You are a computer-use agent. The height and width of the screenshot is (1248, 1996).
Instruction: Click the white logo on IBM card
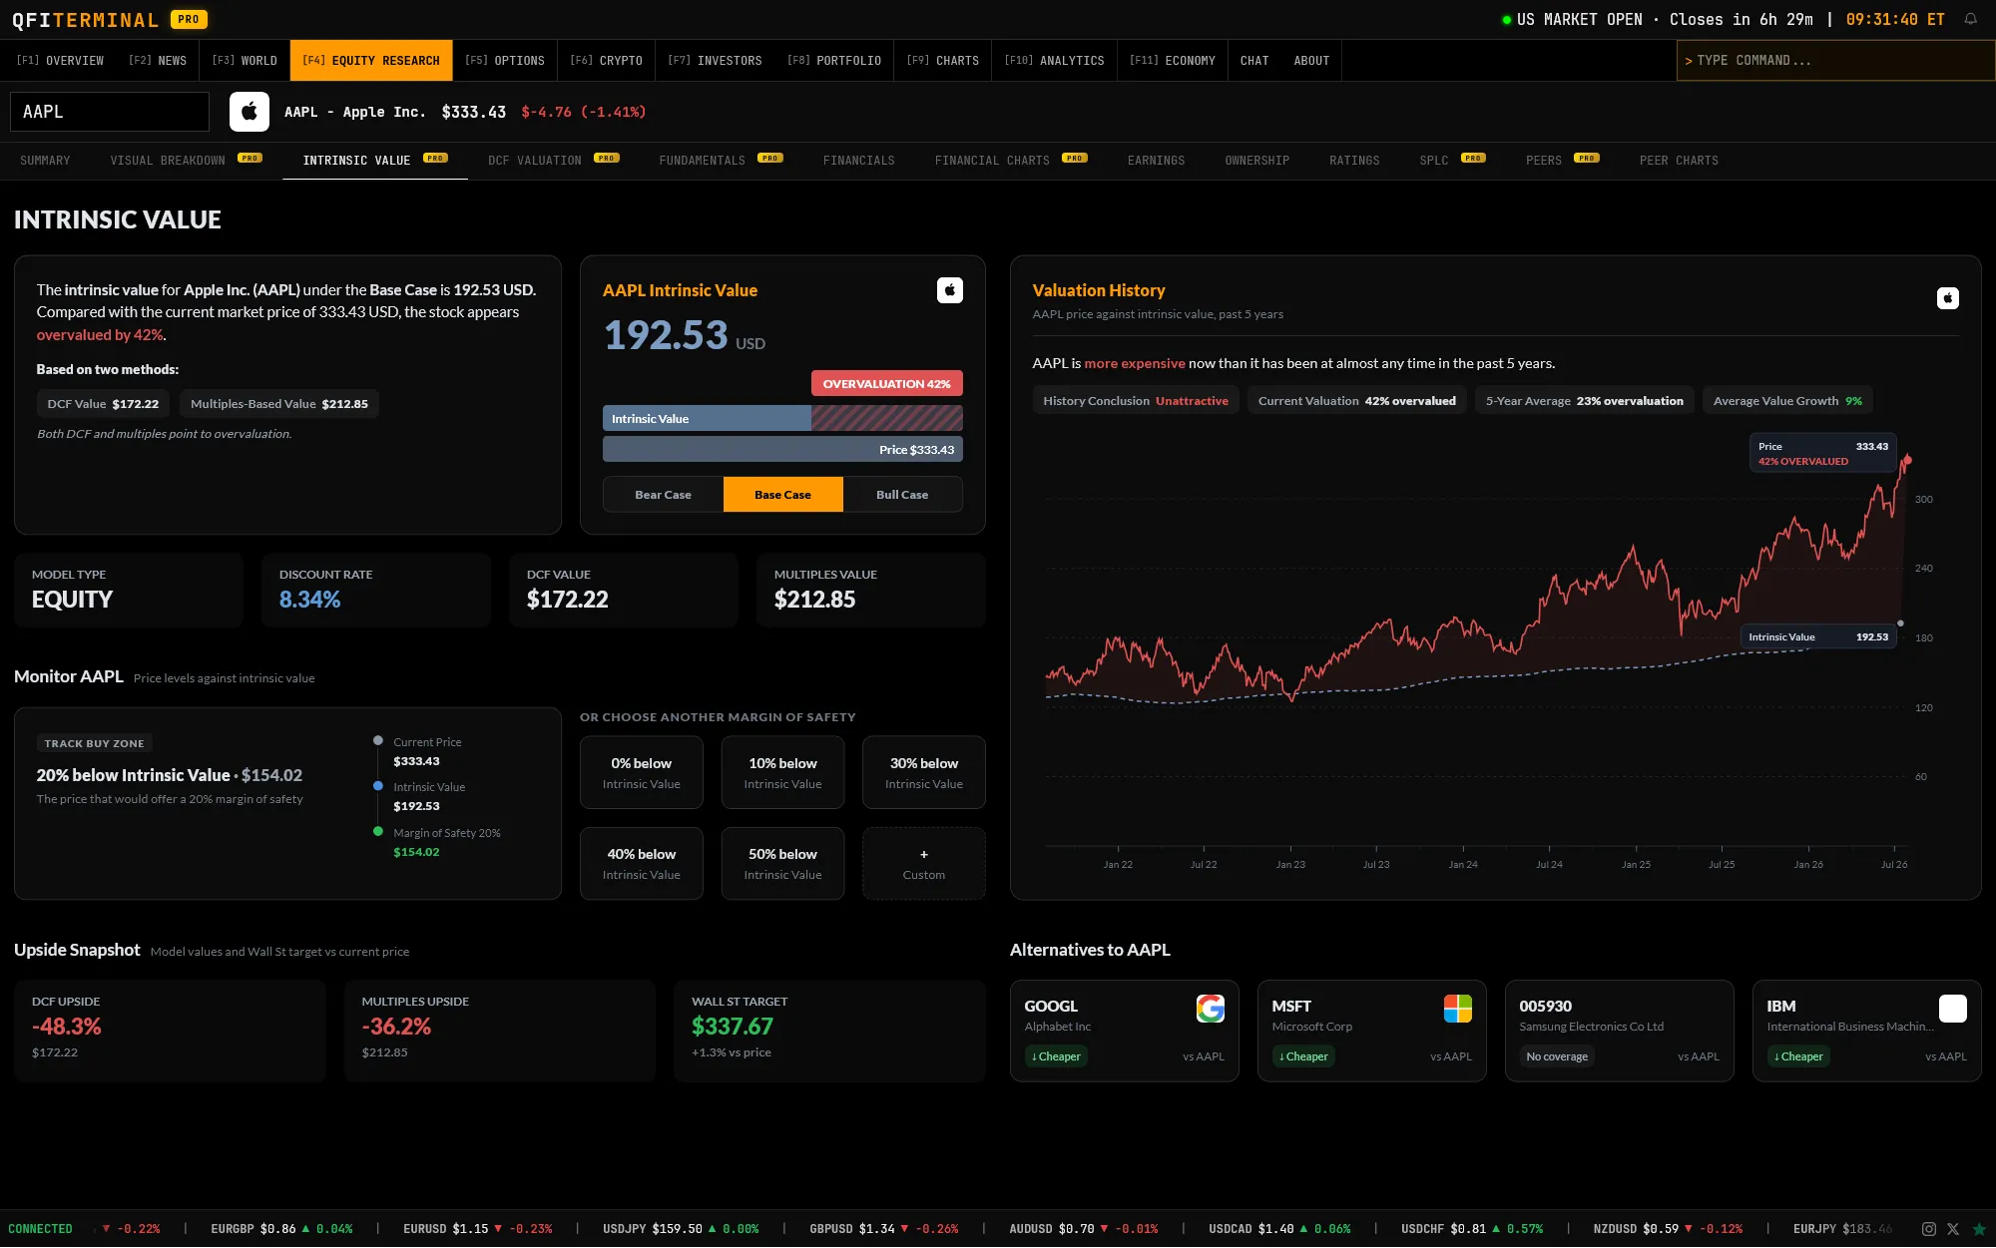[x=1953, y=1009]
